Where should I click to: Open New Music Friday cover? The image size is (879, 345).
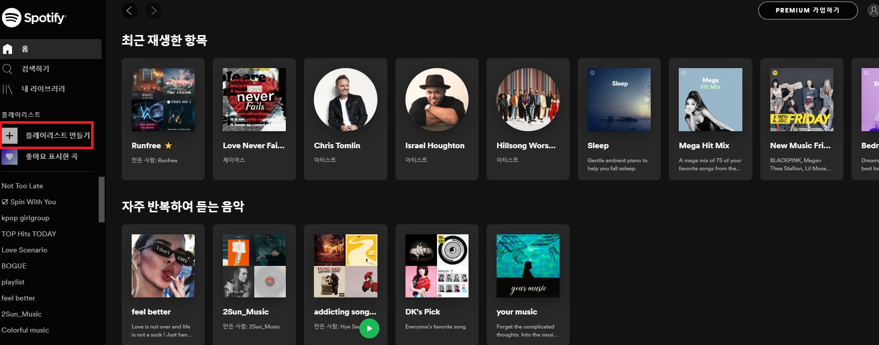click(802, 100)
